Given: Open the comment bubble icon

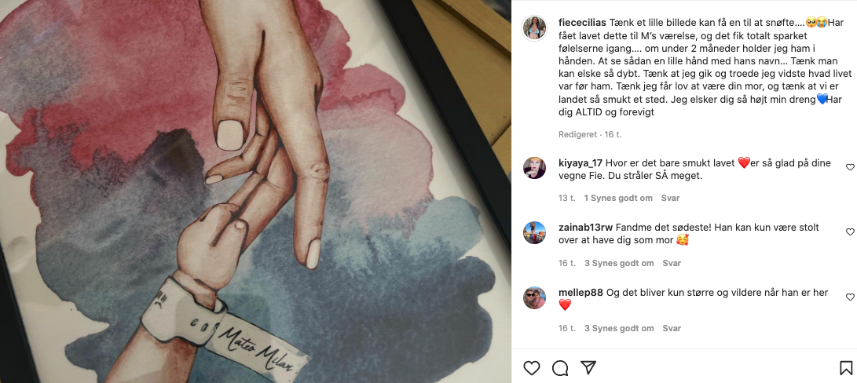Looking at the screenshot, I should click(560, 368).
